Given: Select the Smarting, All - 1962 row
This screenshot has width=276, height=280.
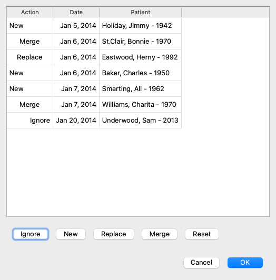Looking at the screenshot, I should [94, 89].
